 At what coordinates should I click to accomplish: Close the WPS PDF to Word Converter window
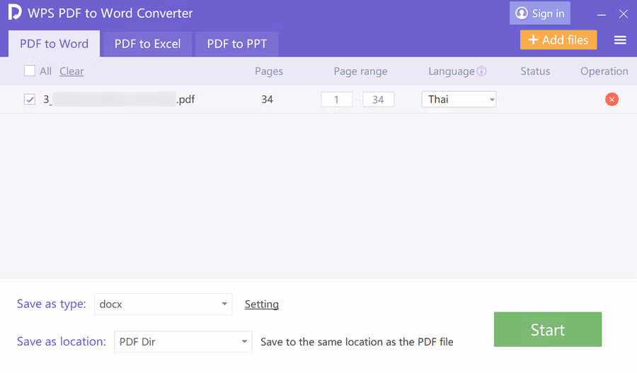coord(623,14)
